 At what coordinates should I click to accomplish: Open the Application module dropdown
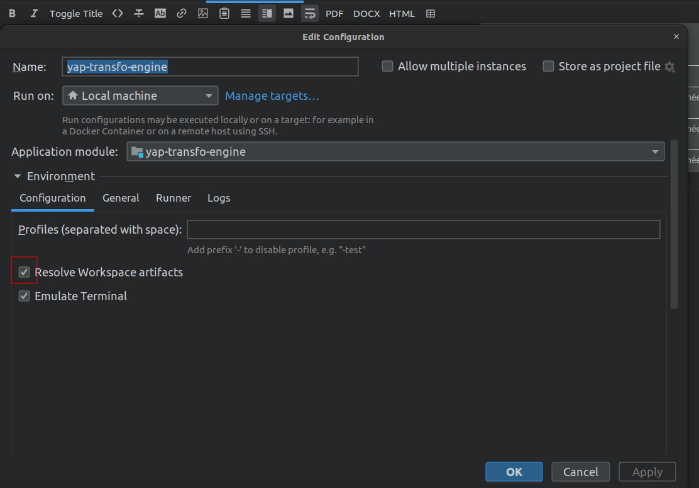pyautogui.click(x=395, y=151)
